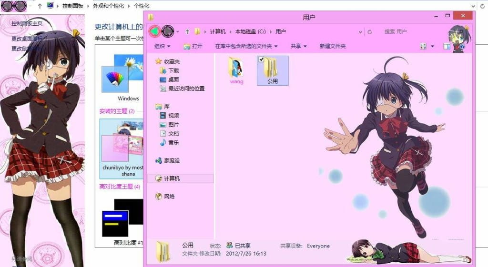Viewport: 488px width, 267px height.
Task: Open 下载 in navigation pane
Action: pos(169,70)
